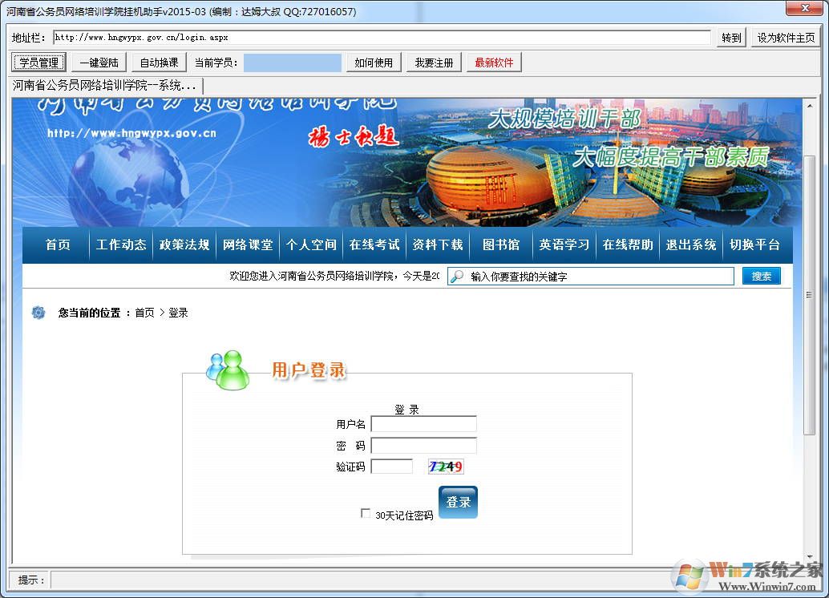This screenshot has height=598, width=829.
Task: Click 我要注册 to register an account
Action: [x=433, y=62]
